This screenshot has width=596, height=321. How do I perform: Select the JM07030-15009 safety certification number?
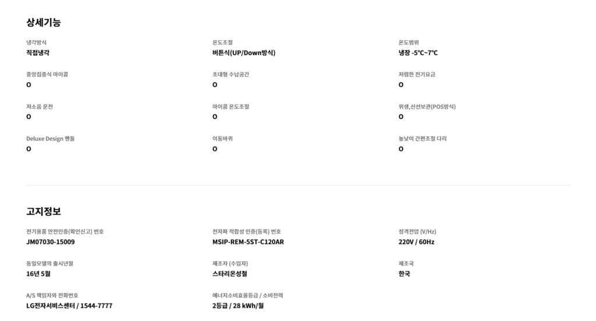(x=51, y=242)
